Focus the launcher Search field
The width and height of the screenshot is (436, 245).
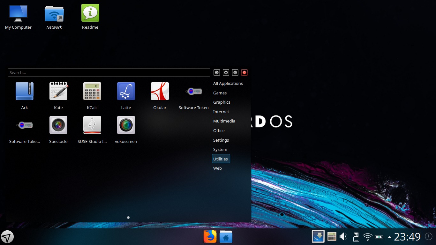[109, 72]
